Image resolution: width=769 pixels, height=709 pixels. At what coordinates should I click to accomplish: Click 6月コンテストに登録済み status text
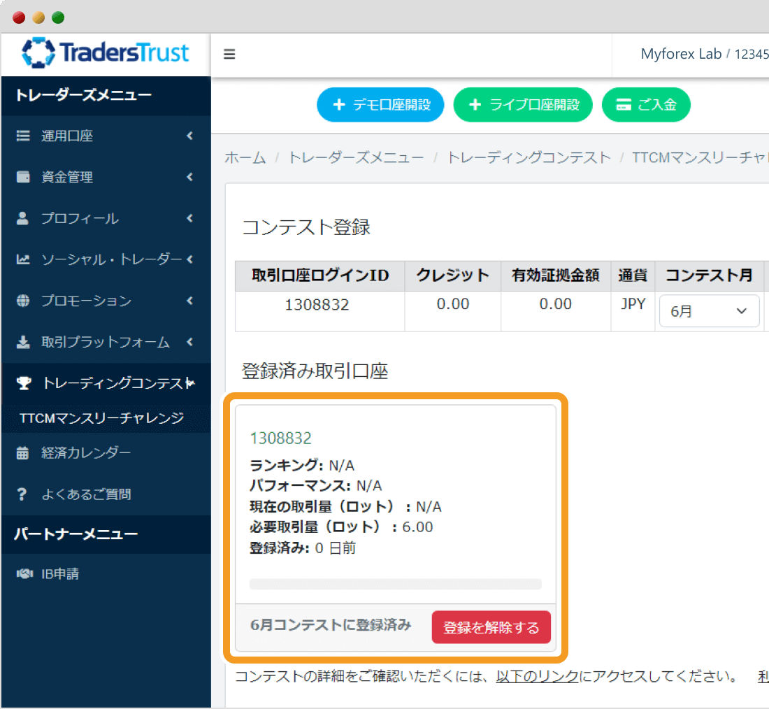tap(331, 625)
